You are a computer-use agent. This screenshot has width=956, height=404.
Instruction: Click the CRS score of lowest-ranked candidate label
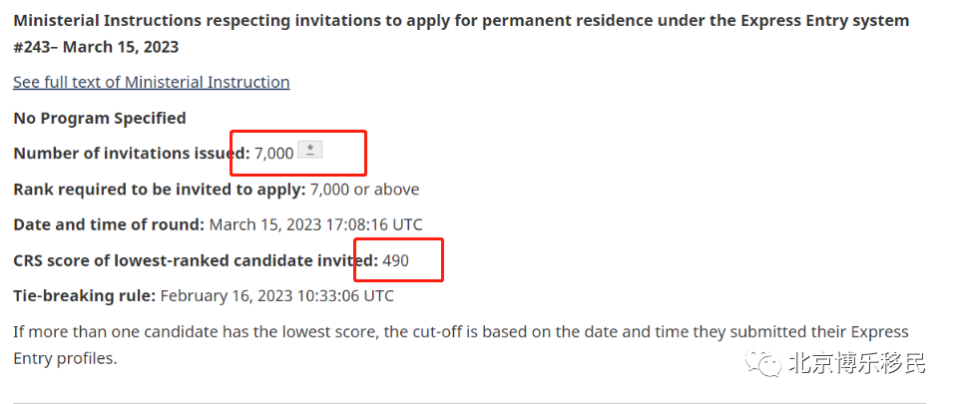[x=196, y=260]
